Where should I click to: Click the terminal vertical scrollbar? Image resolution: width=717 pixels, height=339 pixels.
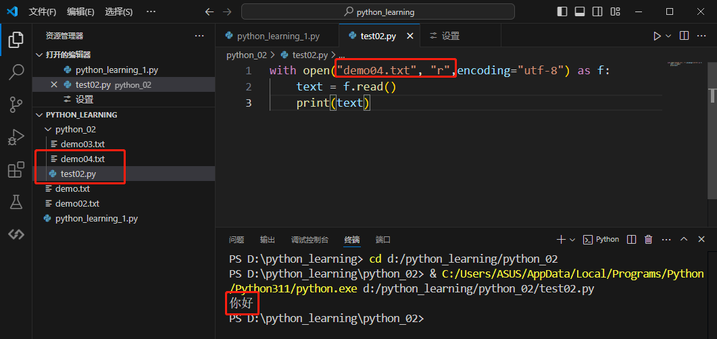(x=712, y=294)
